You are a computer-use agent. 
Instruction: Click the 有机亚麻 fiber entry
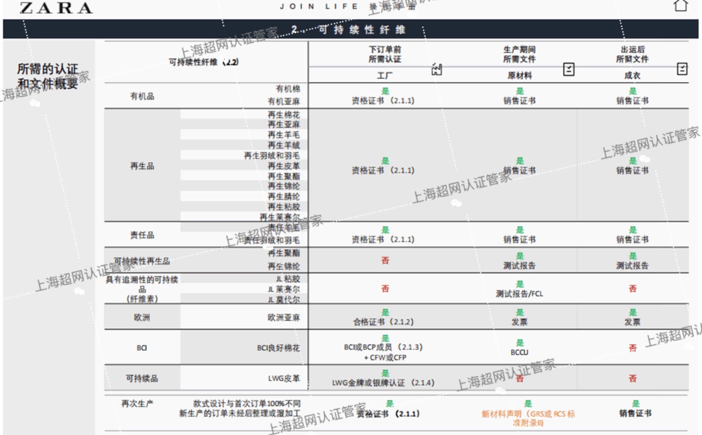point(284,101)
